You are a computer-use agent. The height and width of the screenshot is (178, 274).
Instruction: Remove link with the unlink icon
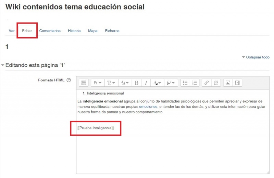coord(216,83)
